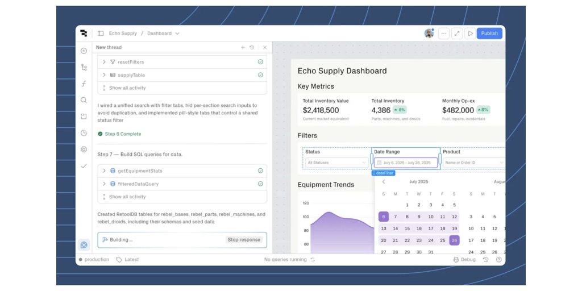The height and width of the screenshot is (291, 582).
Task: Expand the resetFilters activity row
Action: [x=104, y=62]
